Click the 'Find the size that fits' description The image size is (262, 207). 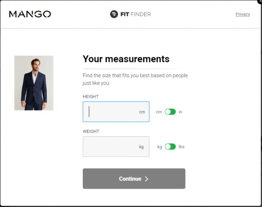(135, 79)
